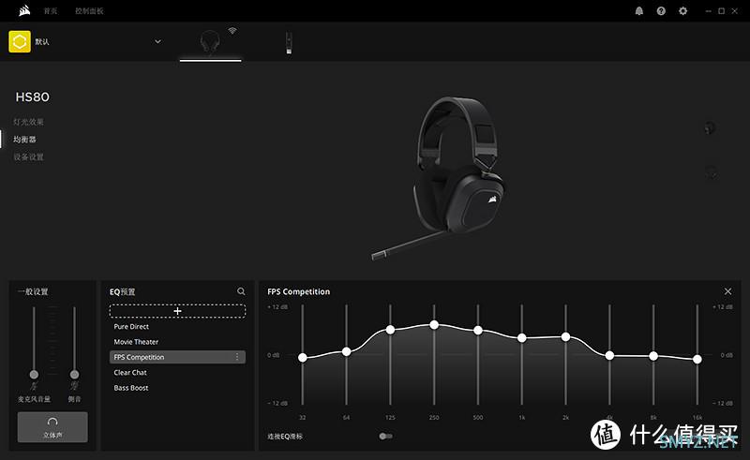This screenshot has width=750, height=460.
Task: Click the 4k EQ band handle
Action: click(609, 355)
